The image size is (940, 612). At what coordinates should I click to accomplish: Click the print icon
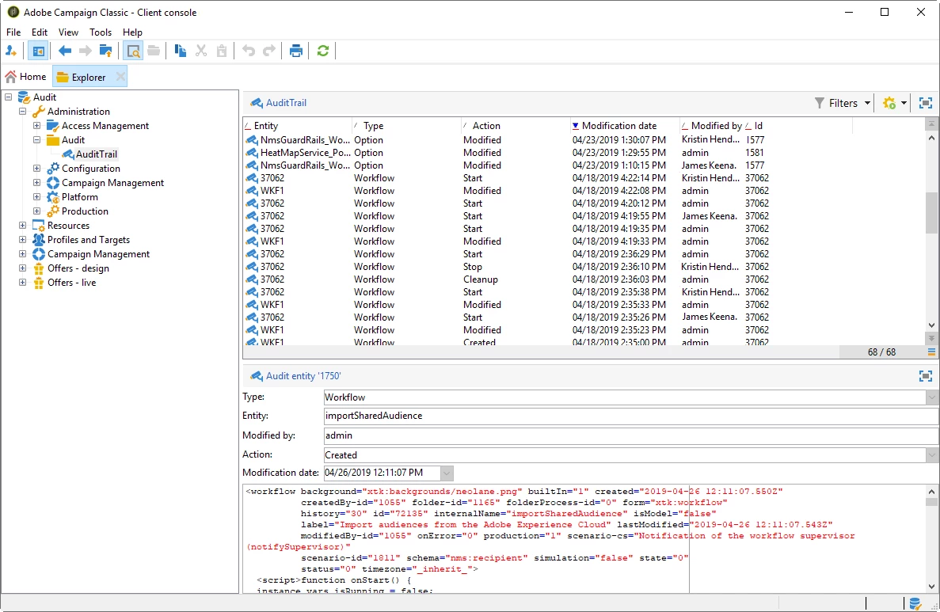(x=295, y=51)
